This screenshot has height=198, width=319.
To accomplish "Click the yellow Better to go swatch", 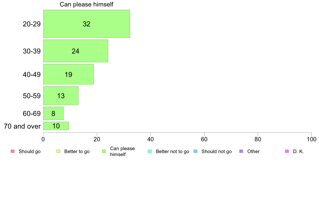I will pos(58,151).
